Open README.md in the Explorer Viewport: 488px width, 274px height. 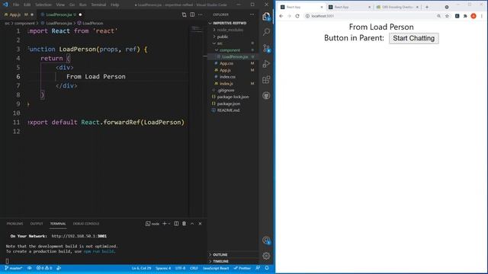pyautogui.click(x=228, y=110)
